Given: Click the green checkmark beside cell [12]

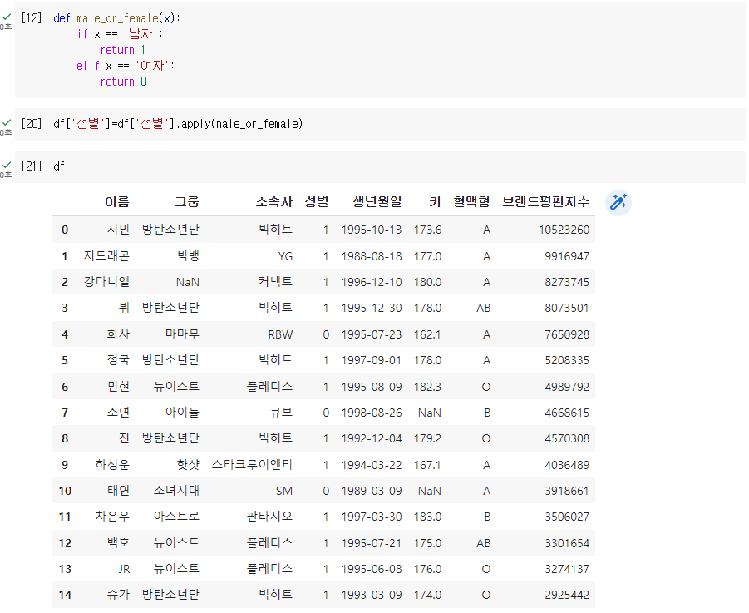Looking at the screenshot, I should pyautogui.click(x=7, y=17).
